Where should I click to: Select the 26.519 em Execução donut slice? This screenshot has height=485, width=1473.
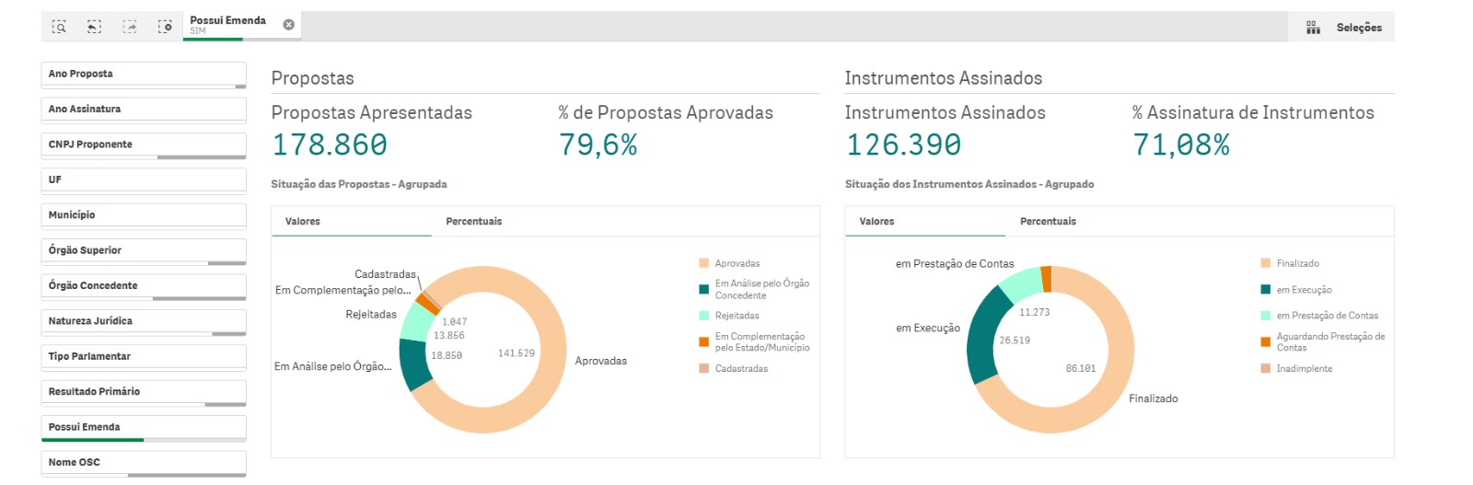(x=982, y=341)
